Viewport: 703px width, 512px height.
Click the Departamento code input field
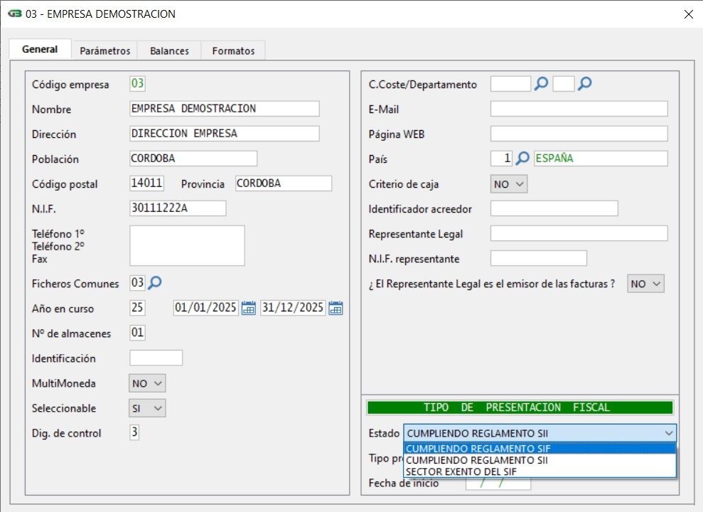[x=564, y=84]
